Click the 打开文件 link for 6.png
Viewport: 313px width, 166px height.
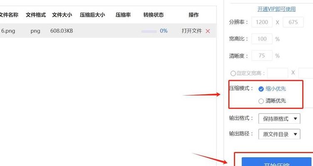click(192, 31)
